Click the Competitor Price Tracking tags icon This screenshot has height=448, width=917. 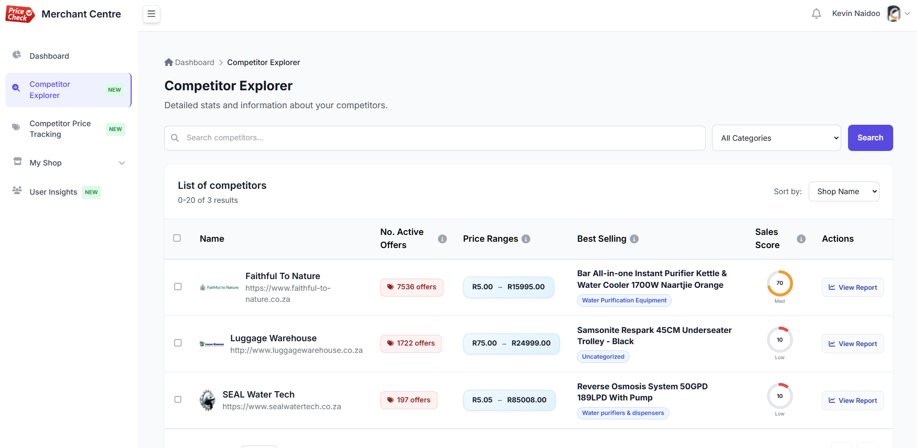pos(17,127)
